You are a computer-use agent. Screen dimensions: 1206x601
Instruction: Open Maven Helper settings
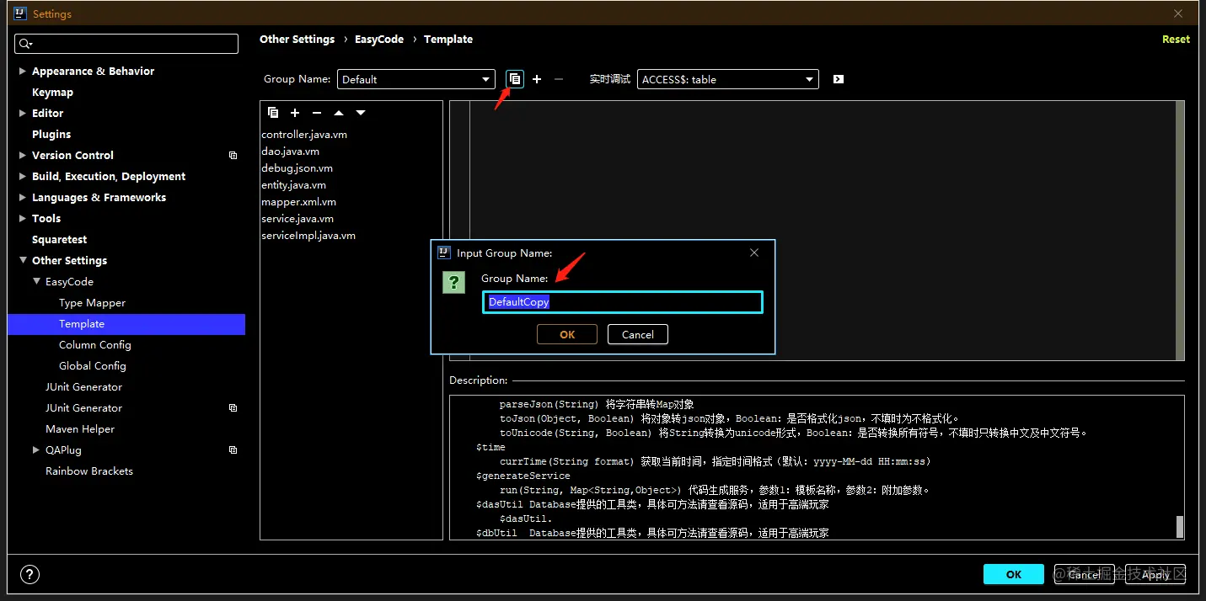click(80, 429)
